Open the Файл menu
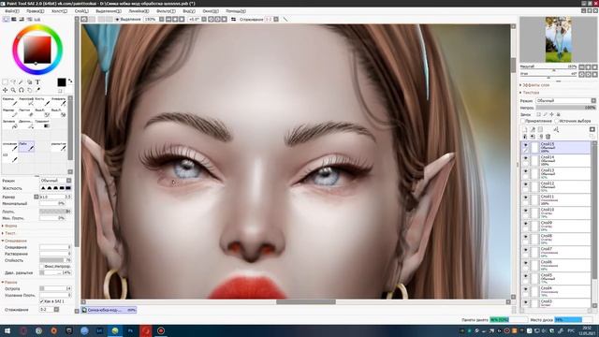 point(11,11)
